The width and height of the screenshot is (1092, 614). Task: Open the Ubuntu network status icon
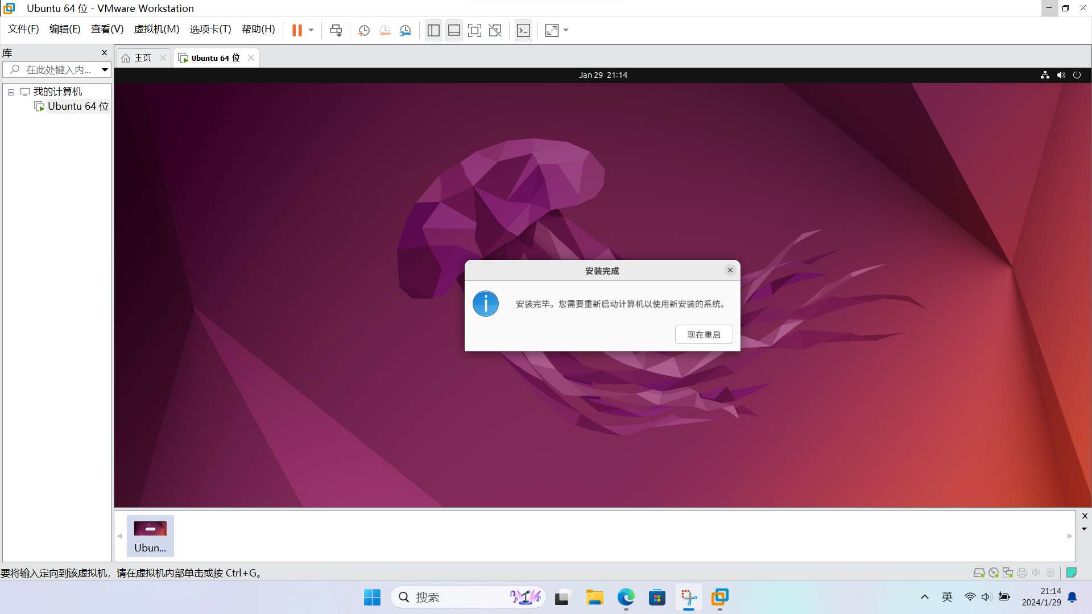pyautogui.click(x=1045, y=75)
